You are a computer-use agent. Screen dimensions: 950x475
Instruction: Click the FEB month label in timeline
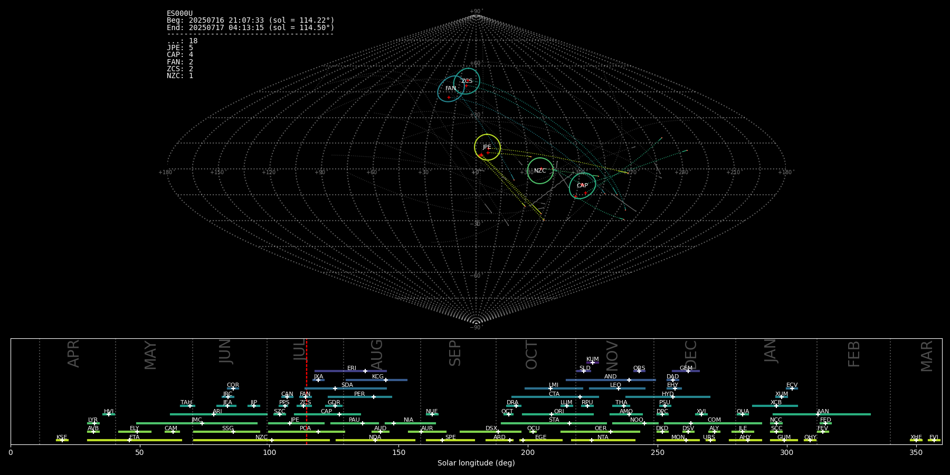pos(854,354)
